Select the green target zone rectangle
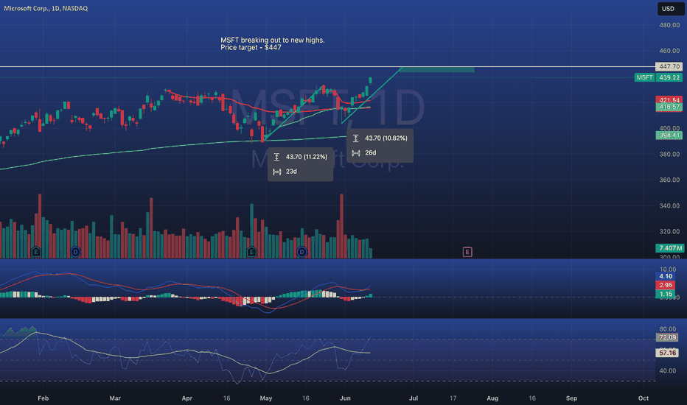The image size is (687, 405). tap(437, 70)
